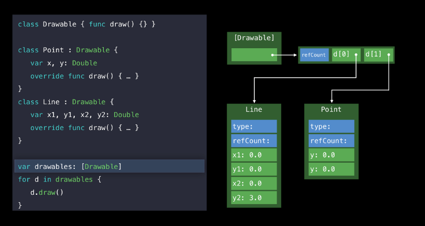Select the 'y2: 3.0' field
This screenshot has width=425, height=226.
254,197
